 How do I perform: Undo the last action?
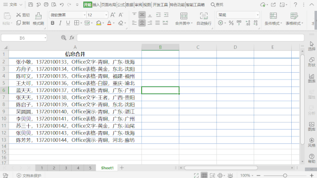[61, 4]
